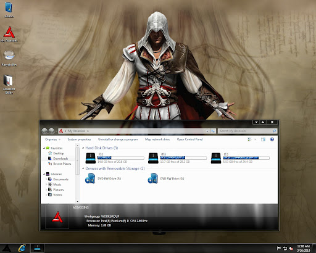Go back in explorer navigation

click(x=44, y=131)
